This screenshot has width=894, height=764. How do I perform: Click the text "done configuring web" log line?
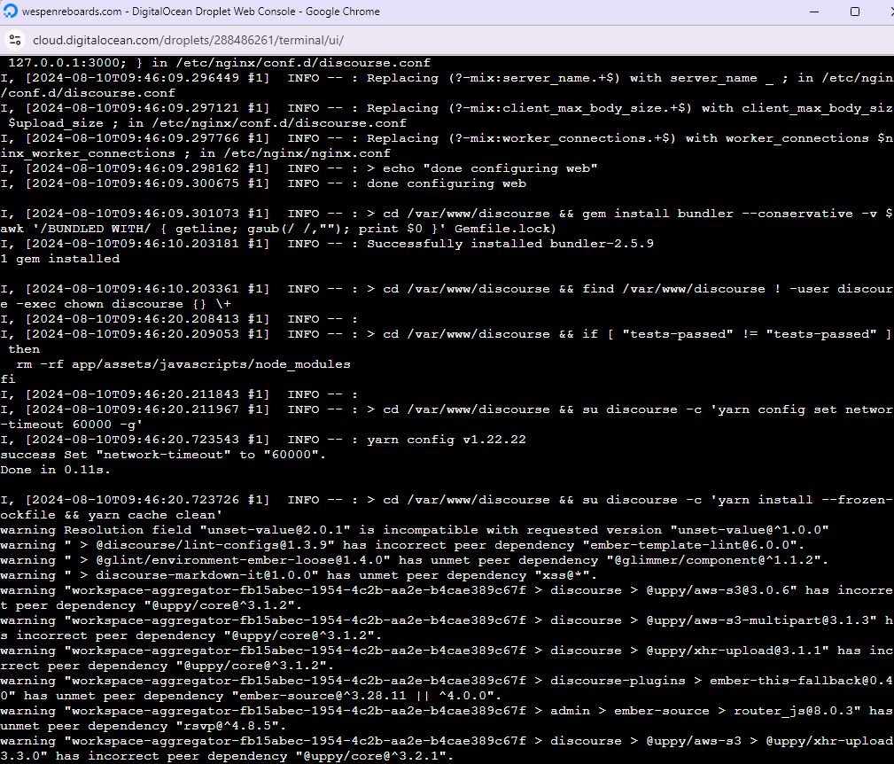[447, 183]
